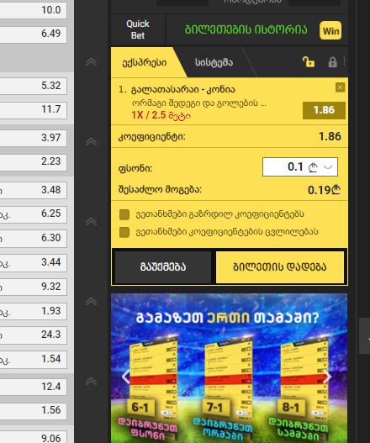The height and width of the screenshot is (443, 370).
Task: Click the ბილეთის დადება place bet button
Action: 280,267
